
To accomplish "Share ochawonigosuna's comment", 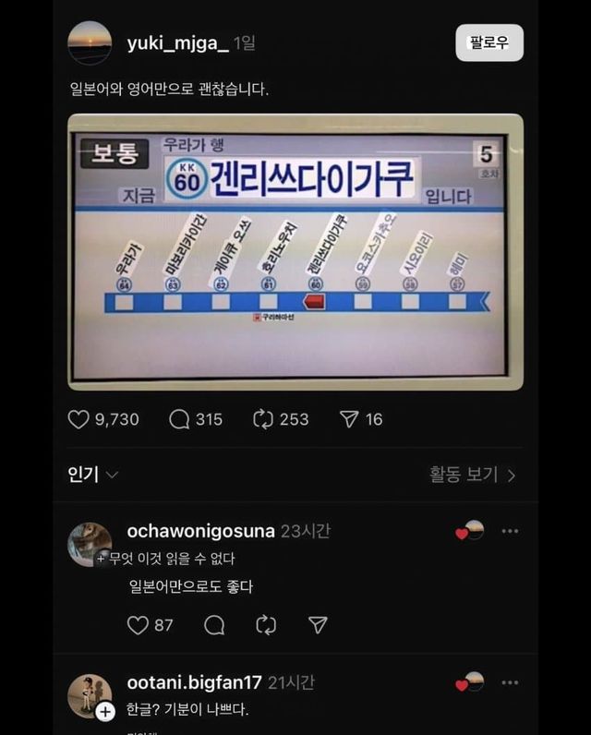I will (x=318, y=625).
